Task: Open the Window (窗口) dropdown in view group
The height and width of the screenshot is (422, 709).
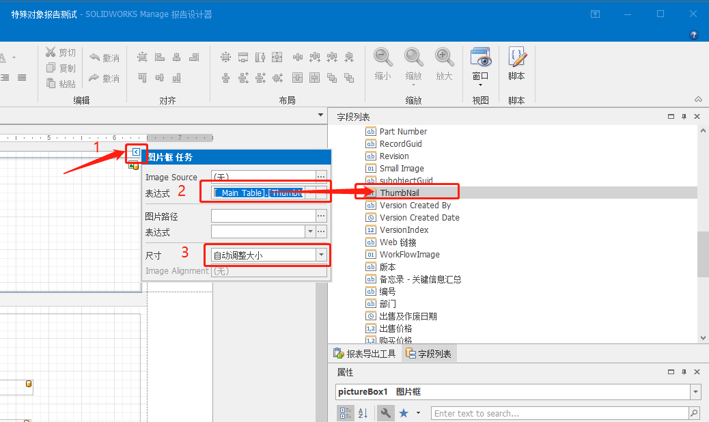Action: pos(480,84)
